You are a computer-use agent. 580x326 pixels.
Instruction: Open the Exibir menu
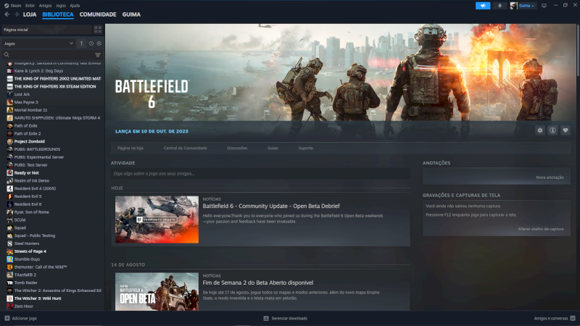(30, 6)
